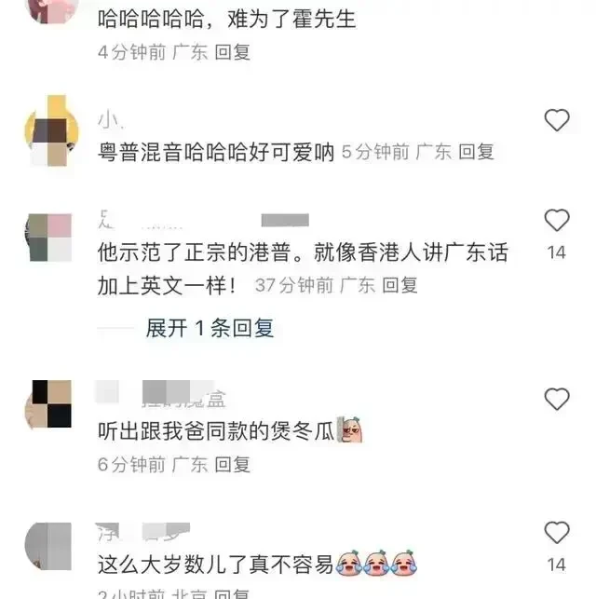Tap heart on 煲冬瓜 comment
The height and width of the screenshot is (599, 596).
(x=557, y=399)
